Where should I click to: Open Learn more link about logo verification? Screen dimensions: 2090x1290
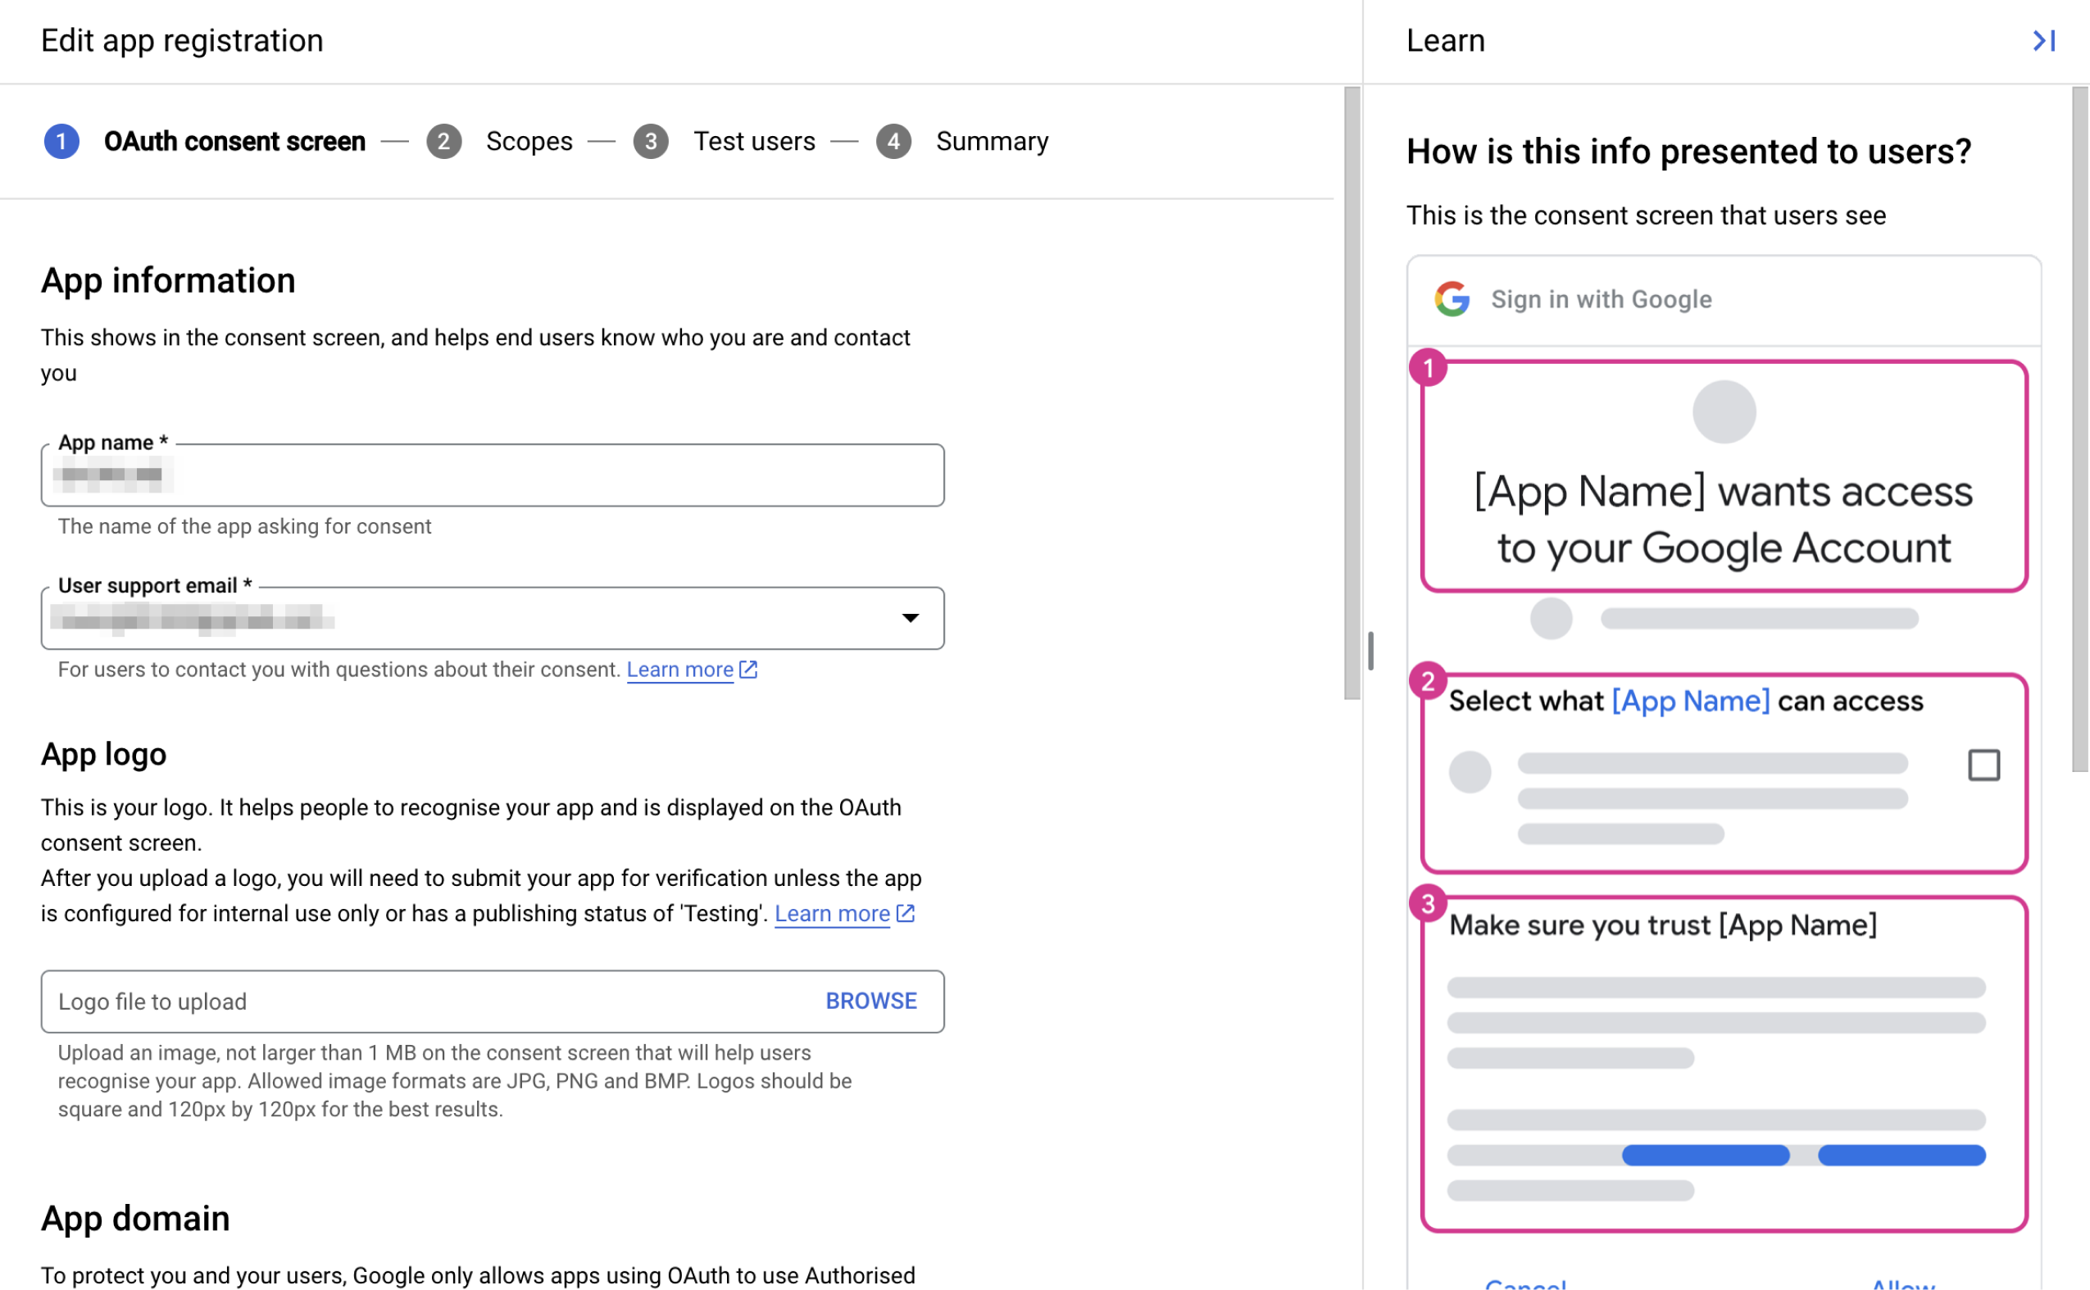click(832, 914)
